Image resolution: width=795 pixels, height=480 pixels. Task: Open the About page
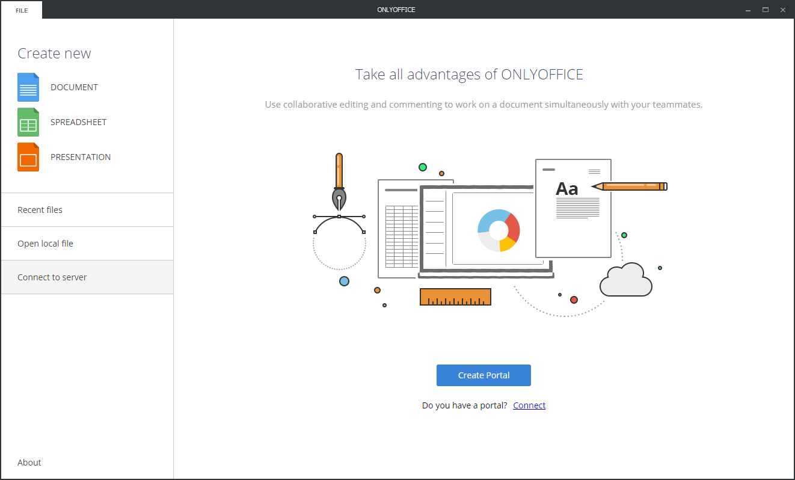pos(29,463)
